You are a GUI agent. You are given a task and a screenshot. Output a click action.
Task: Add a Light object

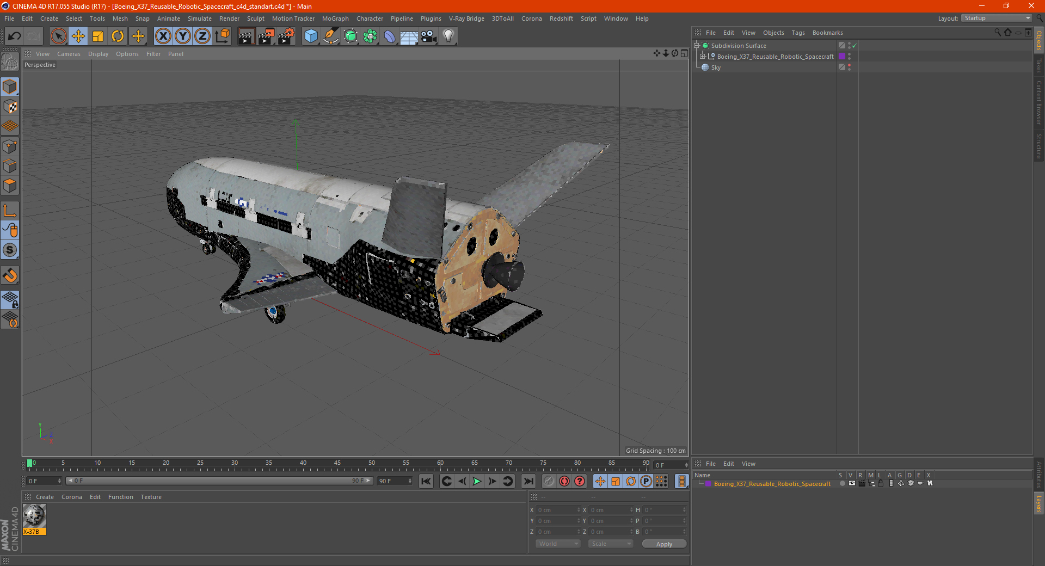click(x=448, y=36)
